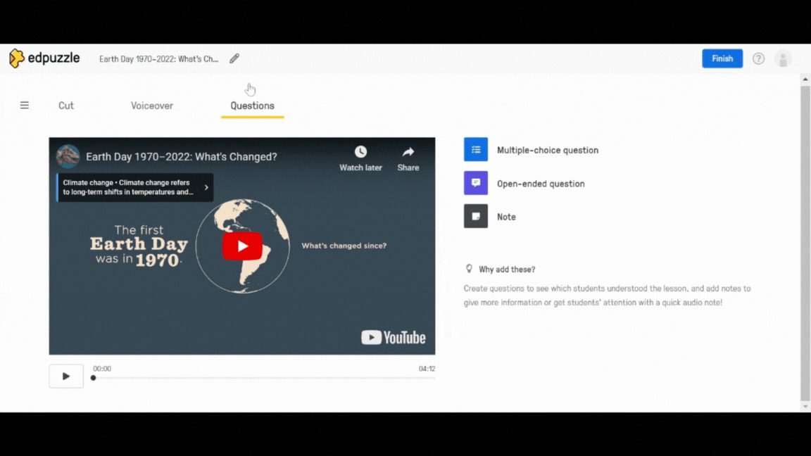This screenshot has height=456, width=811.
Task: Expand the Climate change info chevron
Action: pyautogui.click(x=206, y=188)
